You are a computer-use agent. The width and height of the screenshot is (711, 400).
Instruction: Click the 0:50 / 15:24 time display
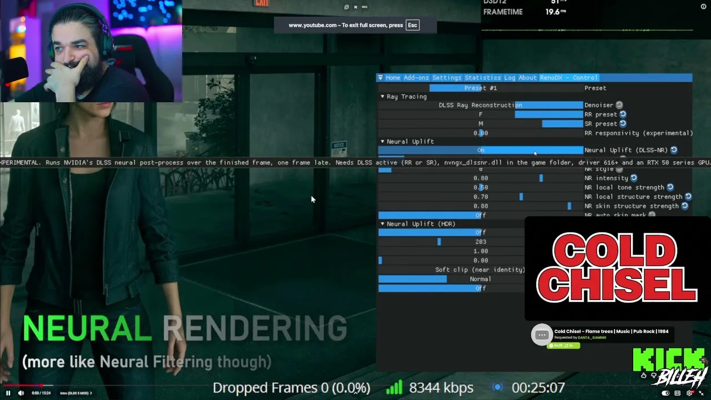point(41,393)
